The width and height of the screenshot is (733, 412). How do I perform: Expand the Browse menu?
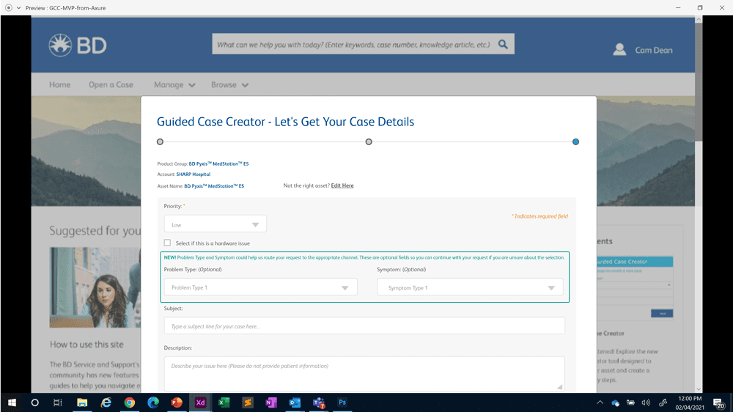tap(229, 84)
